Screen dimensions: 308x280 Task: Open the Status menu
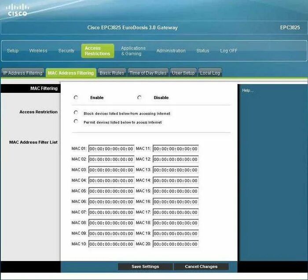tap(203, 51)
